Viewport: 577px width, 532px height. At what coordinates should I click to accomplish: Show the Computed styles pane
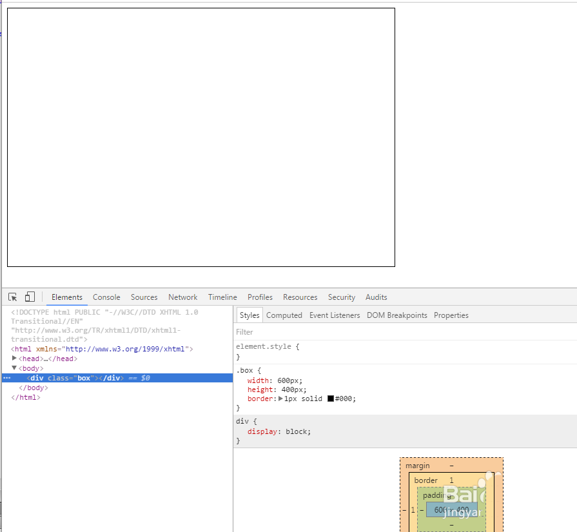284,315
